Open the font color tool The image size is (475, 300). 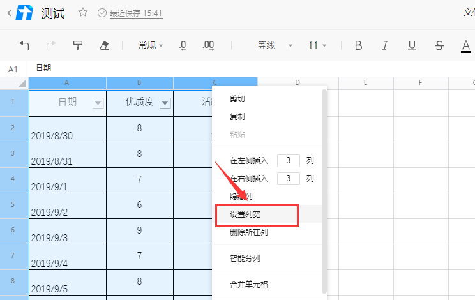[x=465, y=45]
